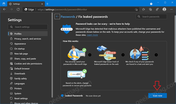This screenshot has height=104, width=176.
Task: Open Default browser settings
Action: (x=28, y=68)
